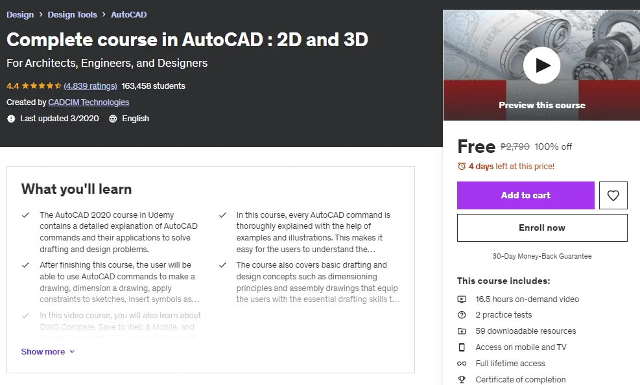Click '4 days left at this price!' text
640x385 pixels.
click(512, 167)
